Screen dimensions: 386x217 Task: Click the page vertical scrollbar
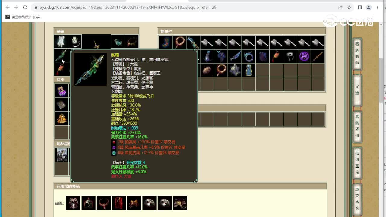[x=381, y=81]
